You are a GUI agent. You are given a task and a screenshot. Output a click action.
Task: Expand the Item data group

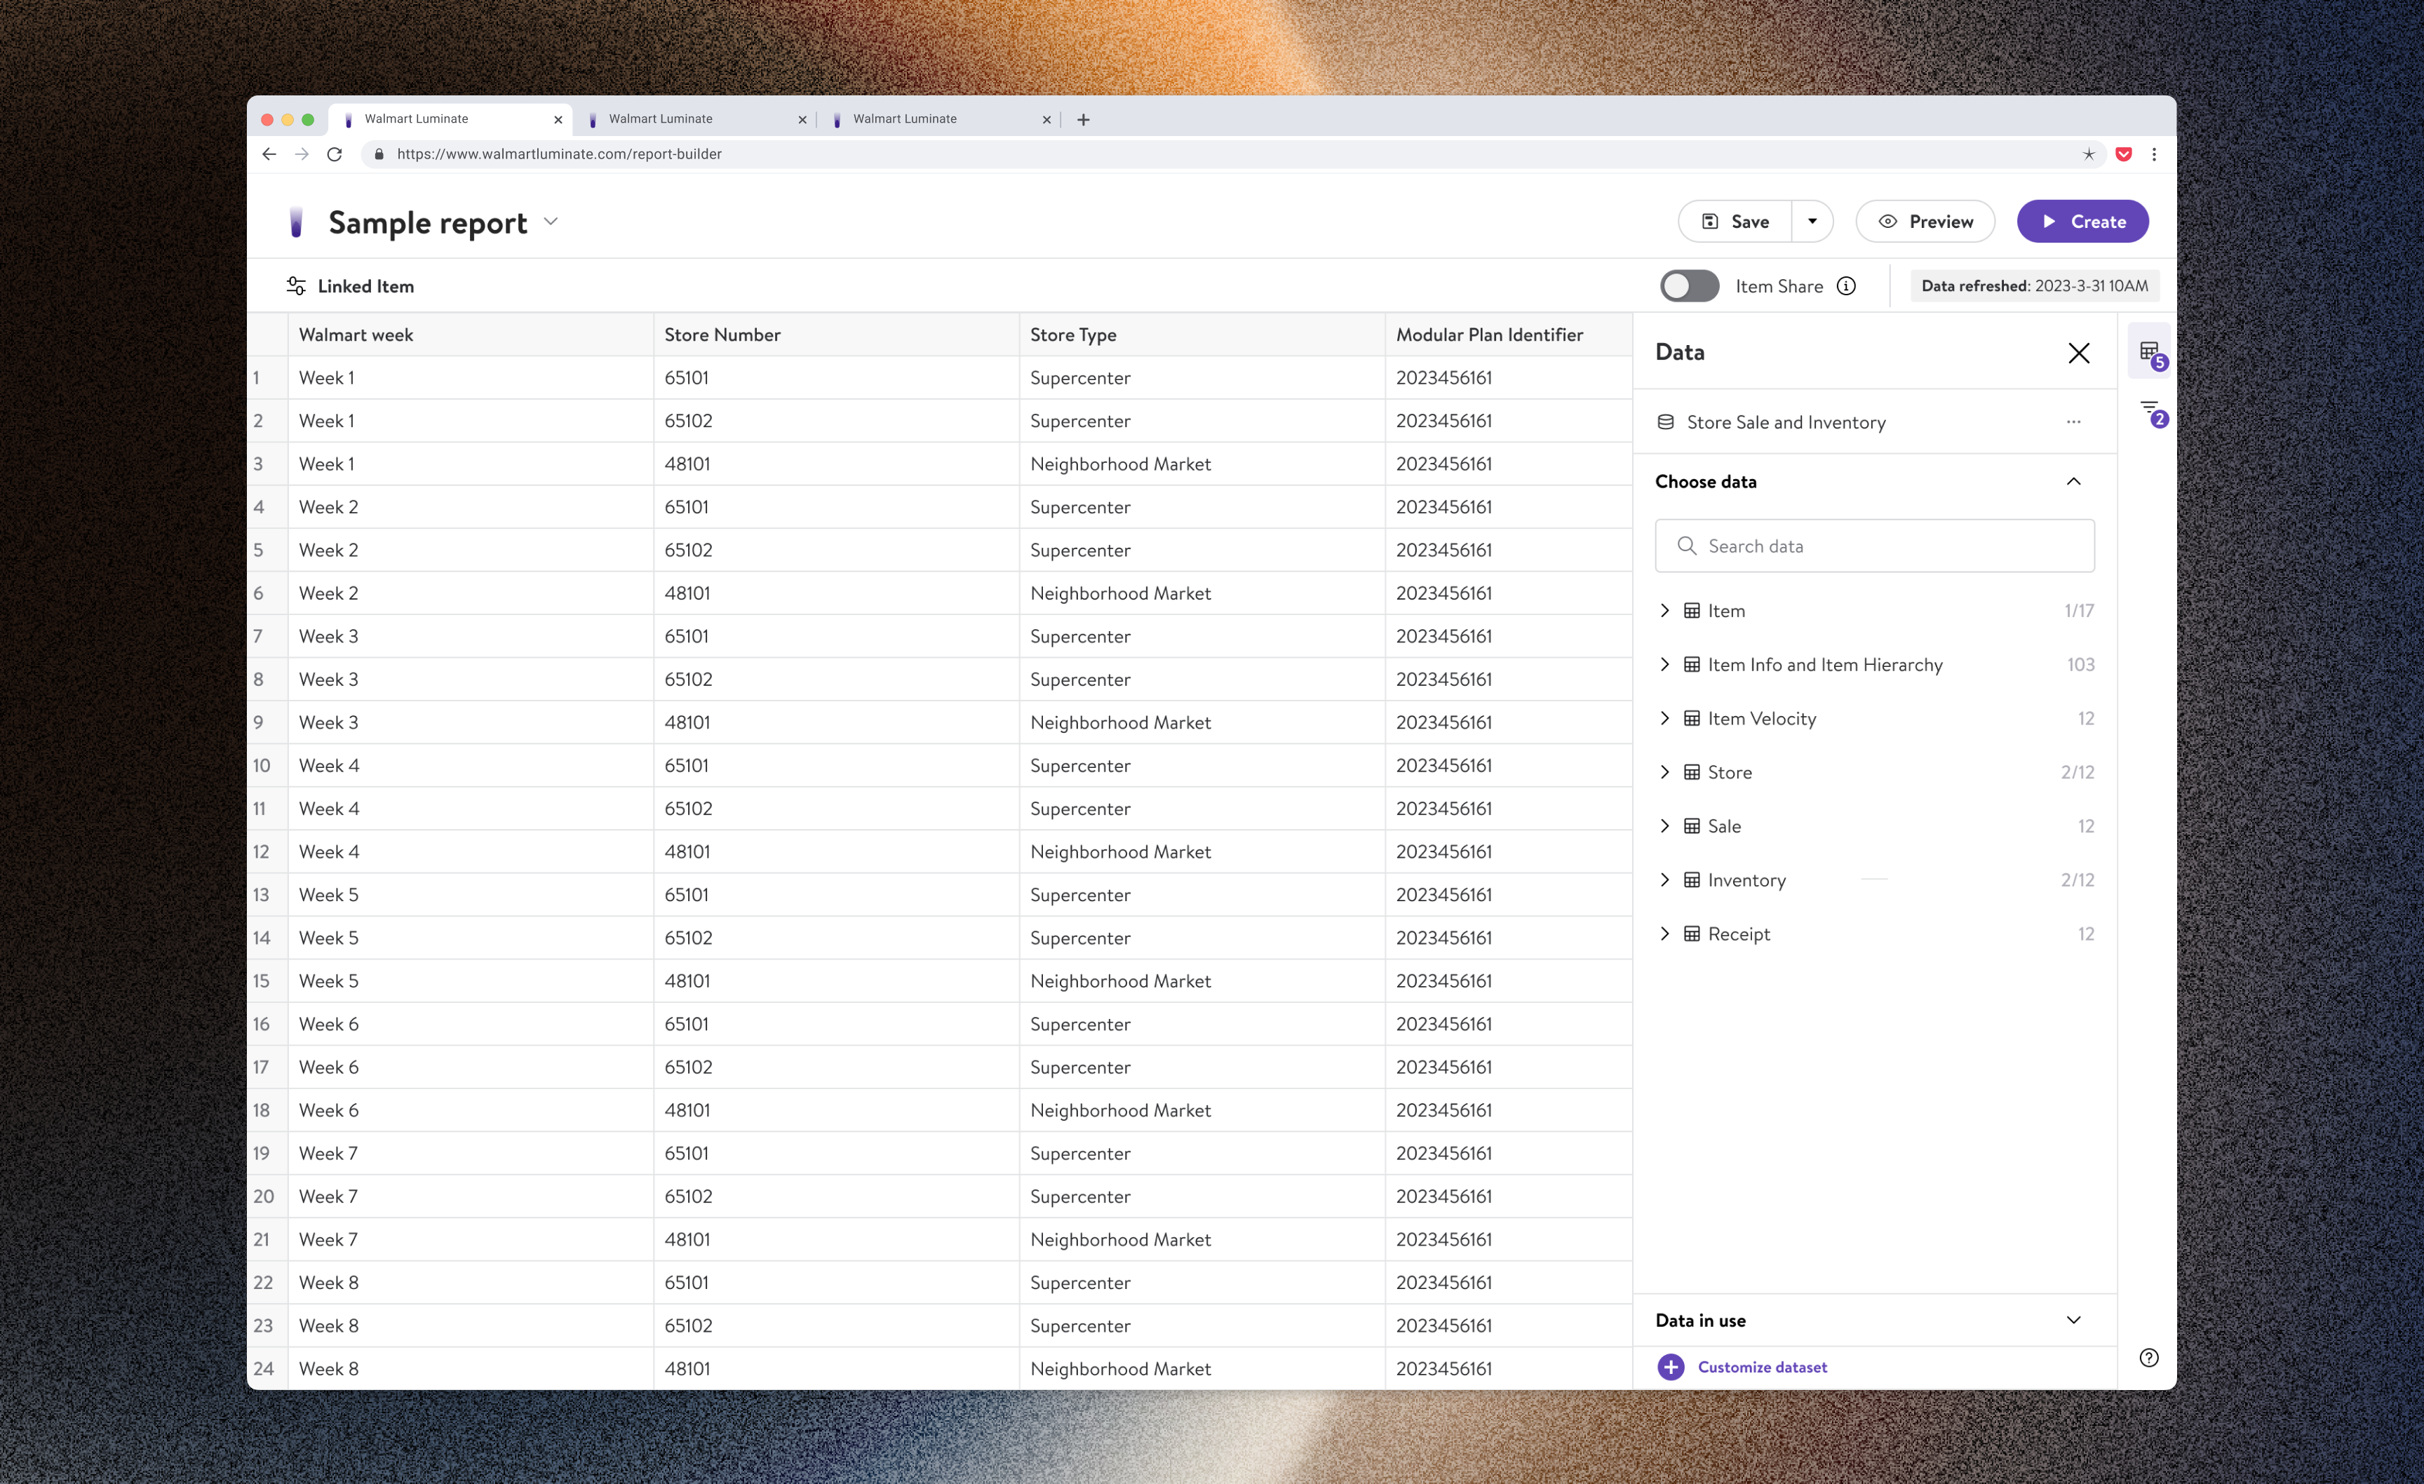click(x=1664, y=609)
